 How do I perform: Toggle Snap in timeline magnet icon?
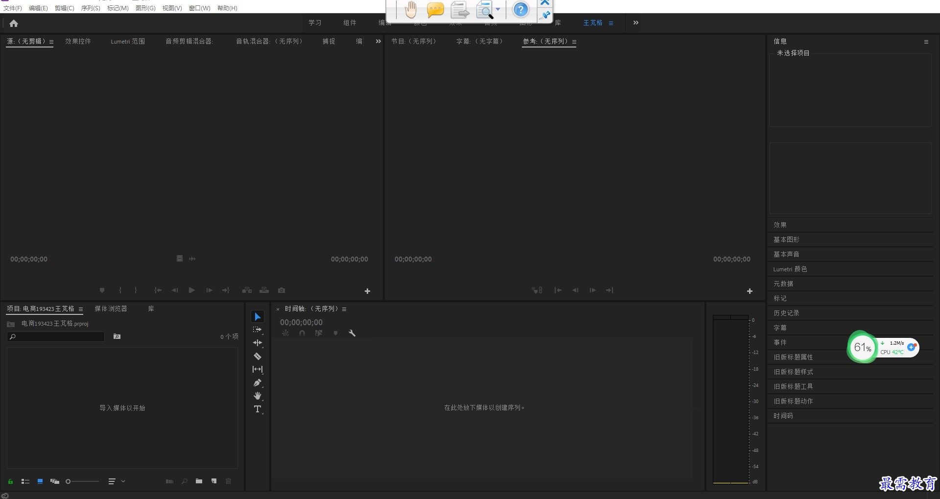[302, 333]
